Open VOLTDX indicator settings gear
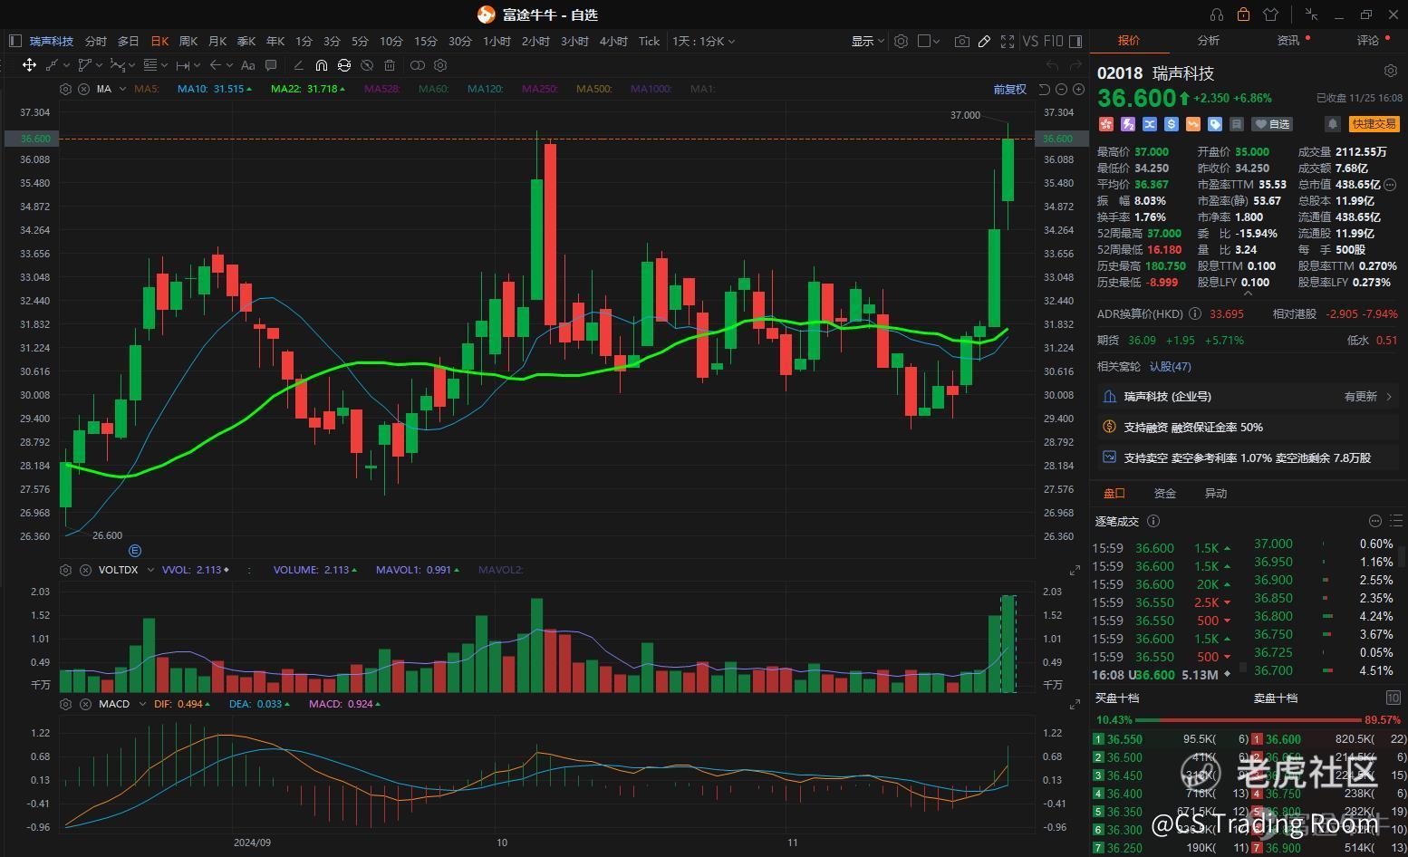This screenshot has height=857, width=1408. [65, 570]
